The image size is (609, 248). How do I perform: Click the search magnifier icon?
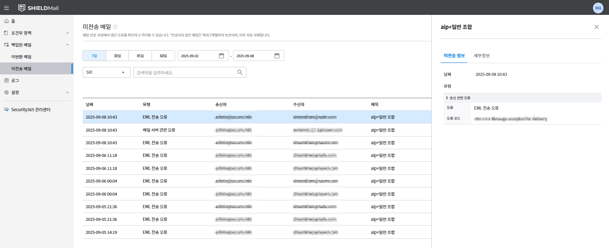240,73
